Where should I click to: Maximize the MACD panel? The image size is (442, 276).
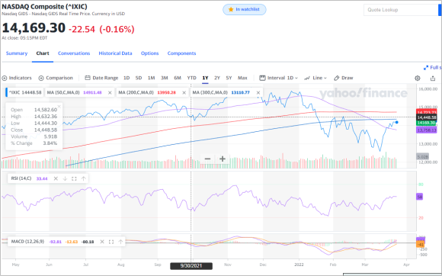(x=111, y=242)
